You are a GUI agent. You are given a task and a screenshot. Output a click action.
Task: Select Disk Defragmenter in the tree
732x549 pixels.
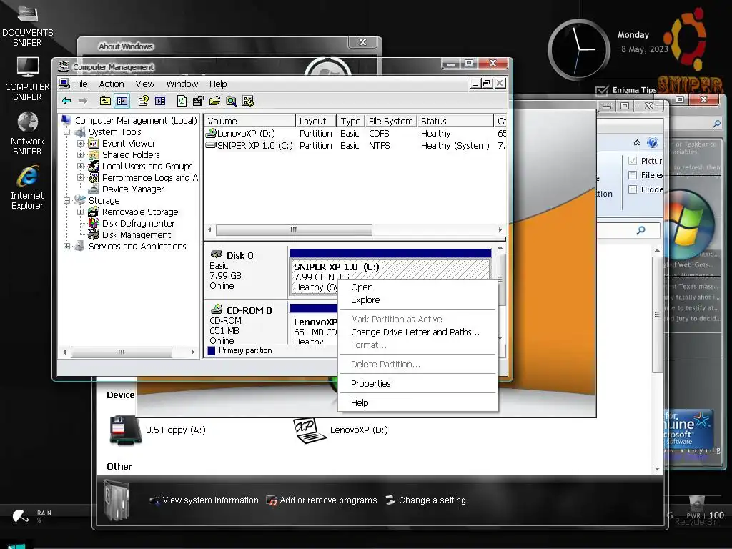point(138,223)
